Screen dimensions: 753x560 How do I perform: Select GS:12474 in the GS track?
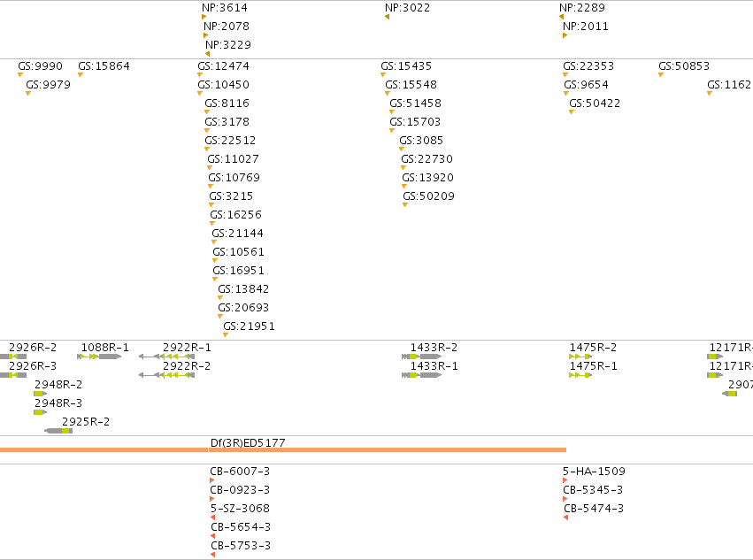coord(223,66)
